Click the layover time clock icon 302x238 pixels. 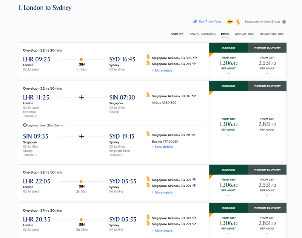25,125
